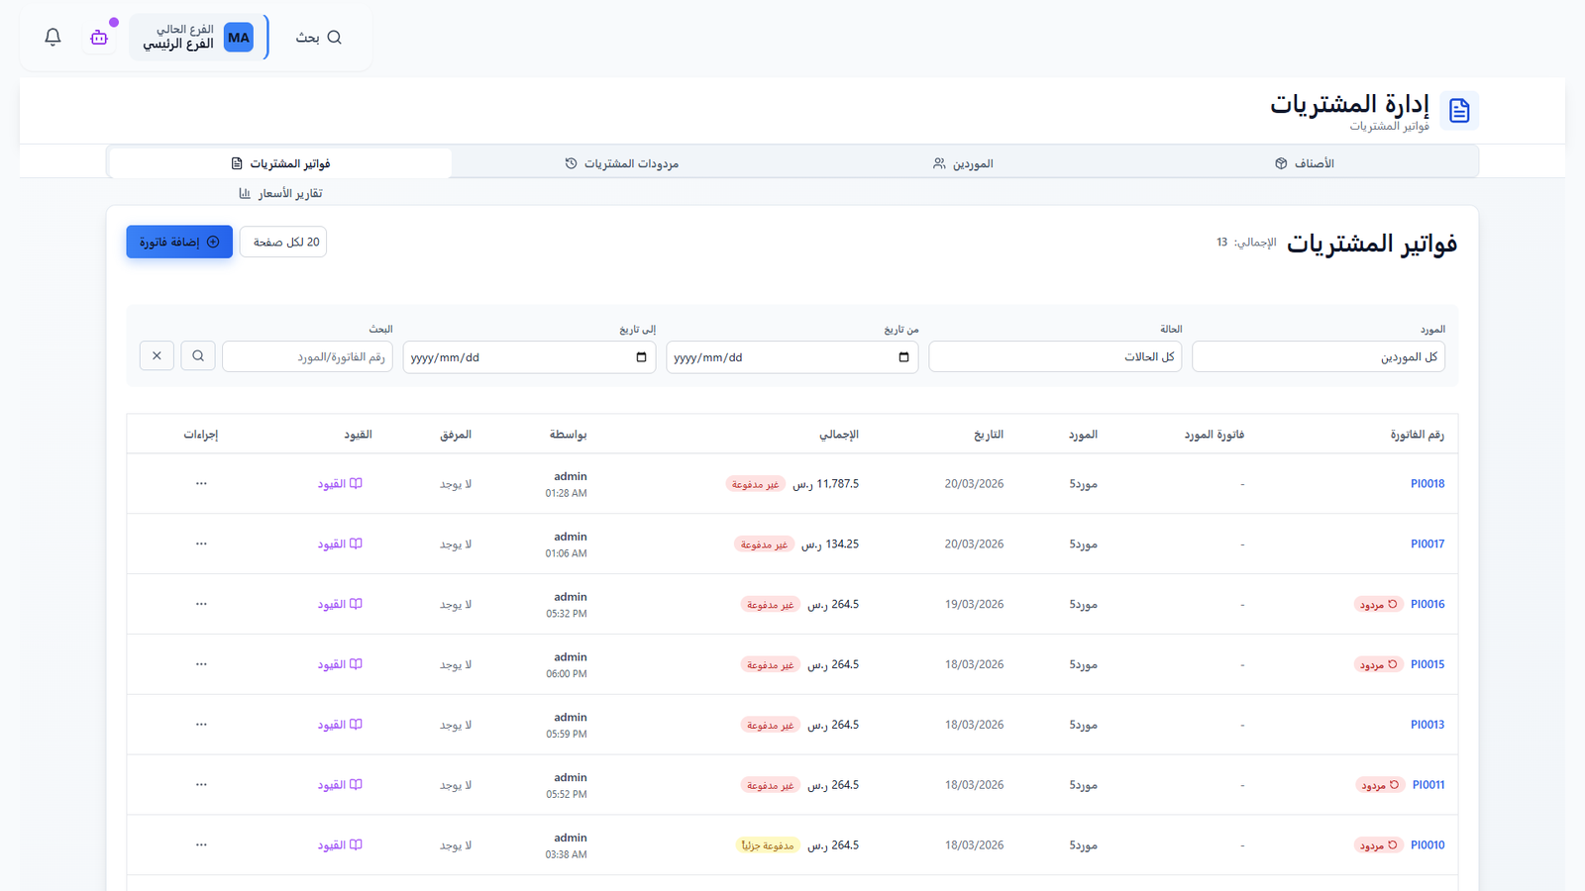Open the AI assistant robot icon
1585x891 pixels.
(x=99, y=38)
